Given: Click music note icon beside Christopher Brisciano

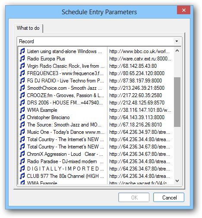Looking at the screenshot, I should (22, 117).
